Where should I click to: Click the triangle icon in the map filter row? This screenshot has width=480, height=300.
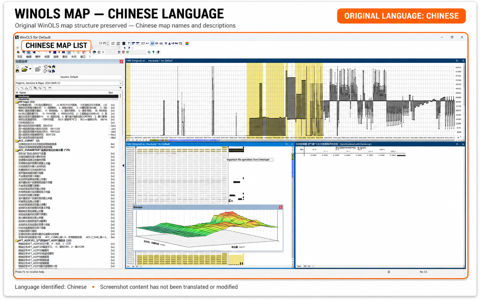pos(26,88)
